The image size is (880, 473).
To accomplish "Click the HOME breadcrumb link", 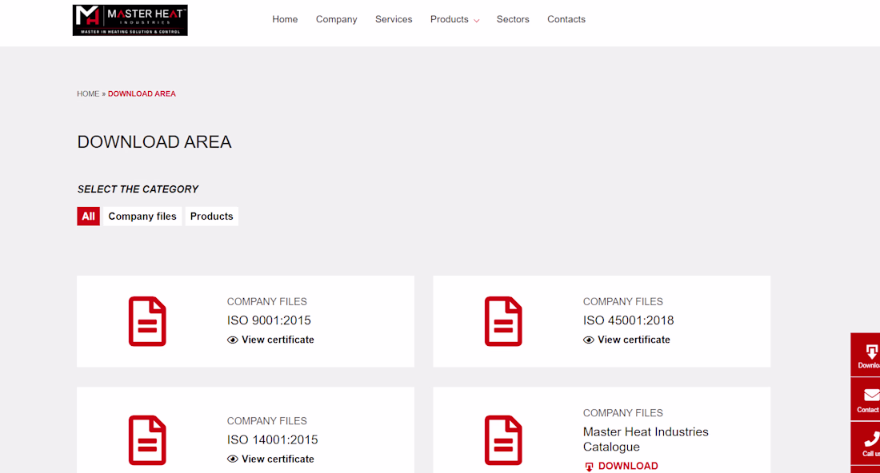I will (x=88, y=93).
